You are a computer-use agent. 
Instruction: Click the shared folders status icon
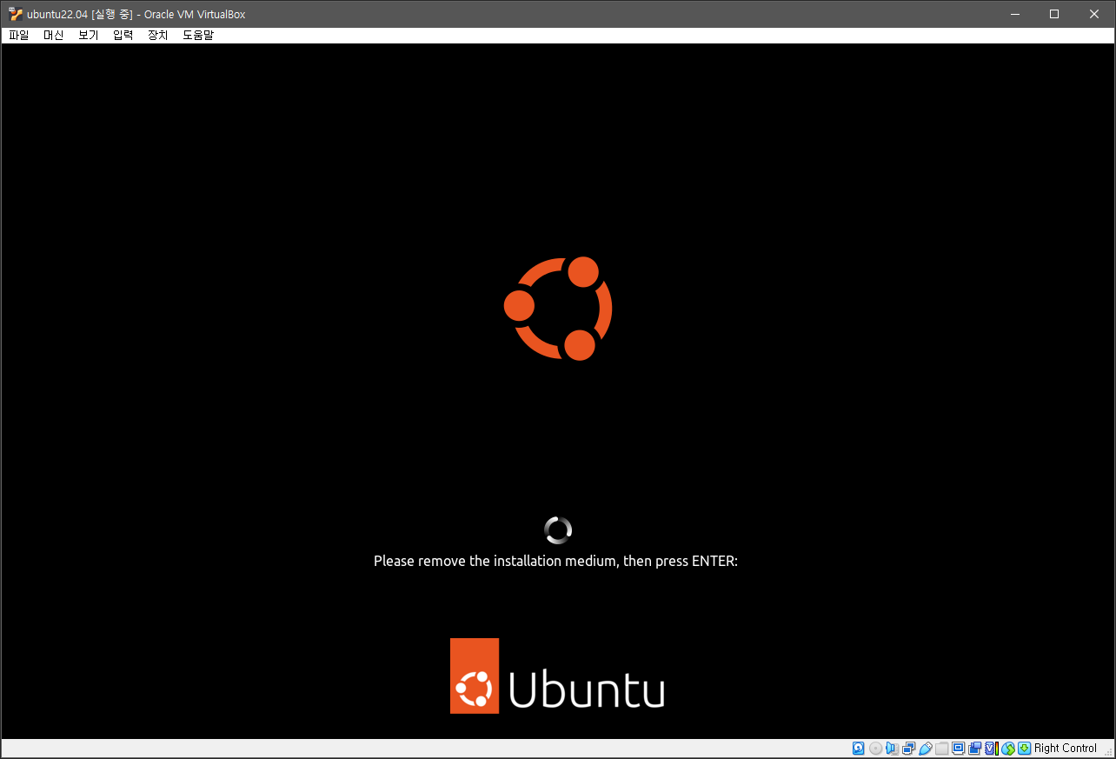click(x=942, y=748)
